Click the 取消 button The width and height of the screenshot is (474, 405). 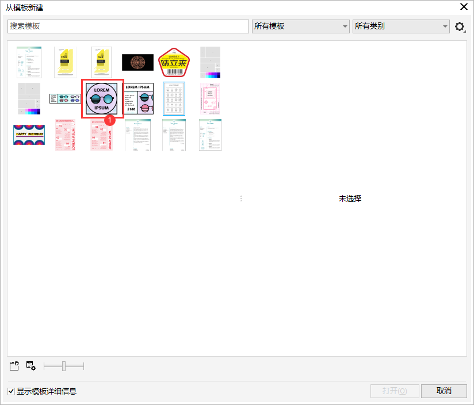tap(444, 391)
